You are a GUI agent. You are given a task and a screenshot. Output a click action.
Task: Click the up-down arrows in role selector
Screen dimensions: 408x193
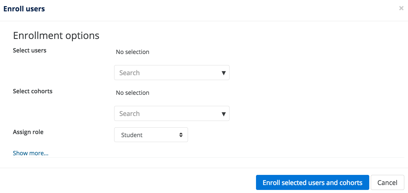pos(181,135)
